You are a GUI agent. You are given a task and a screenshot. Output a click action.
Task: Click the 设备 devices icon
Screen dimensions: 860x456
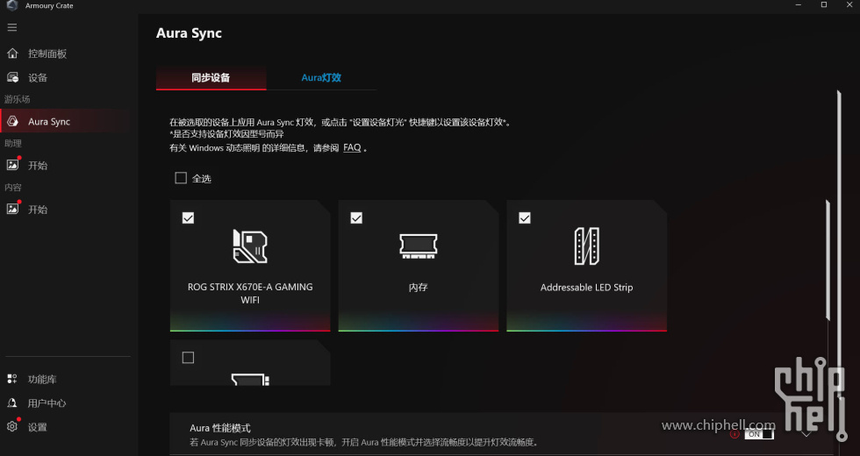(x=12, y=77)
